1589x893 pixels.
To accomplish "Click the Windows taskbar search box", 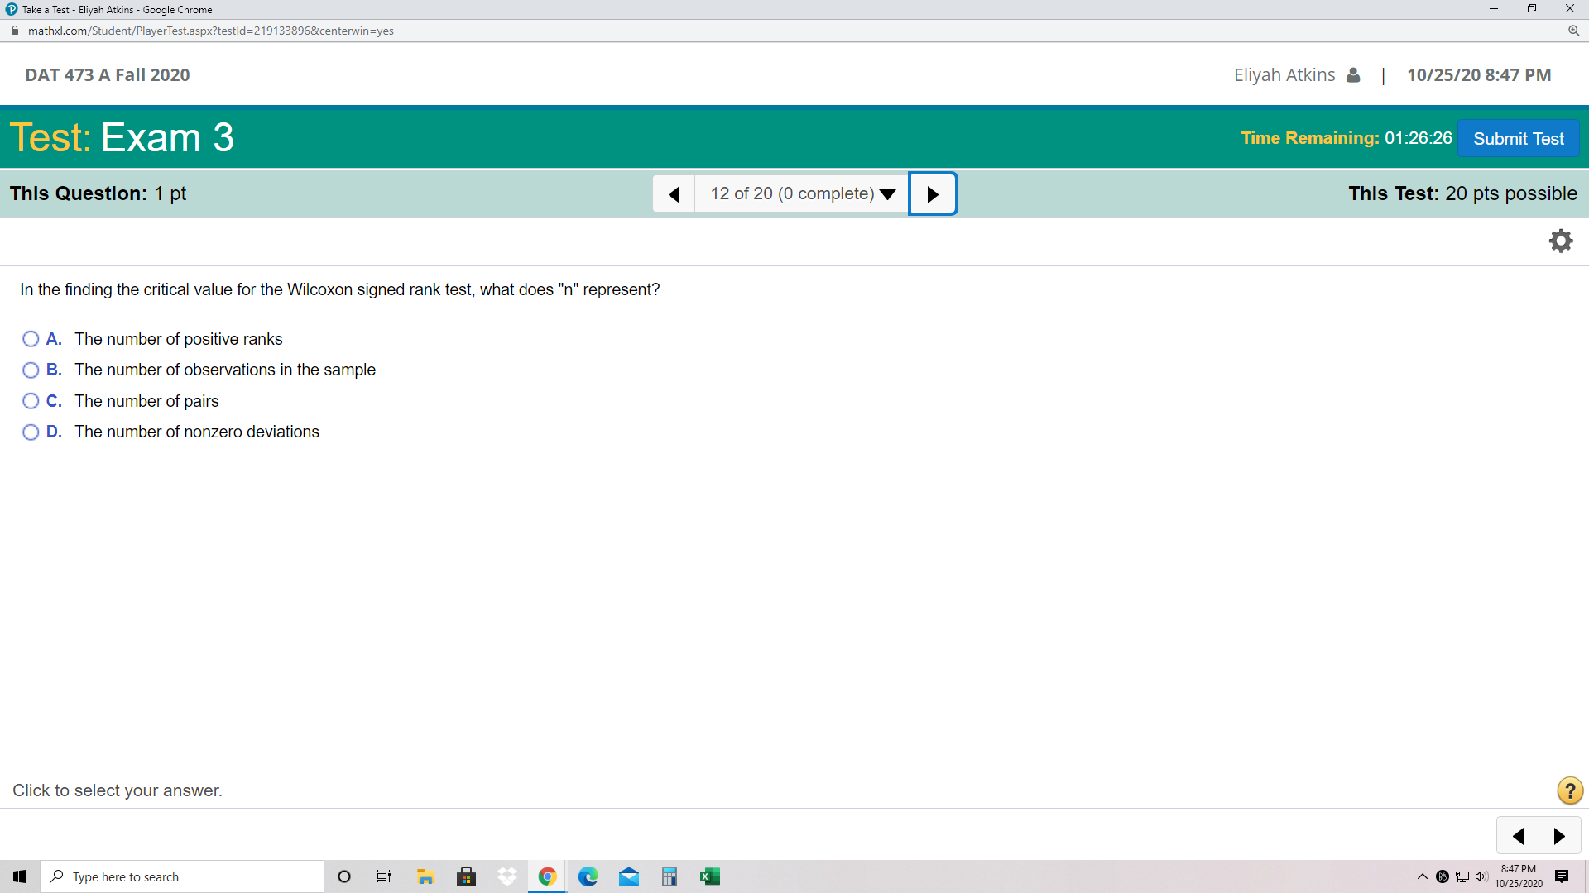I will pos(182,876).
